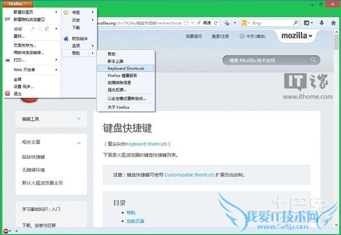Open the 无障碍环境 related article
The height and width of the screenshot is (235, 341).
pos(34,170)
